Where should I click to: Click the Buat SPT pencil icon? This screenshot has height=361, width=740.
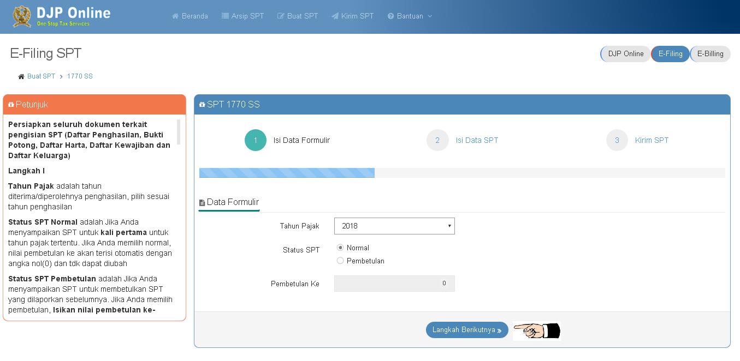pos(281,16)
